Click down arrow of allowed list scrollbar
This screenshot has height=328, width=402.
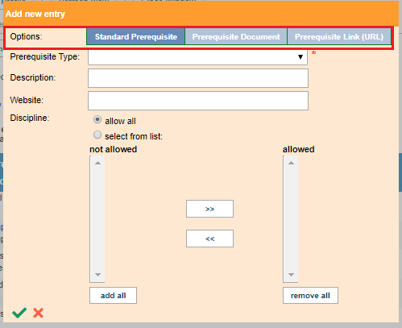click(x=291, y=275)
